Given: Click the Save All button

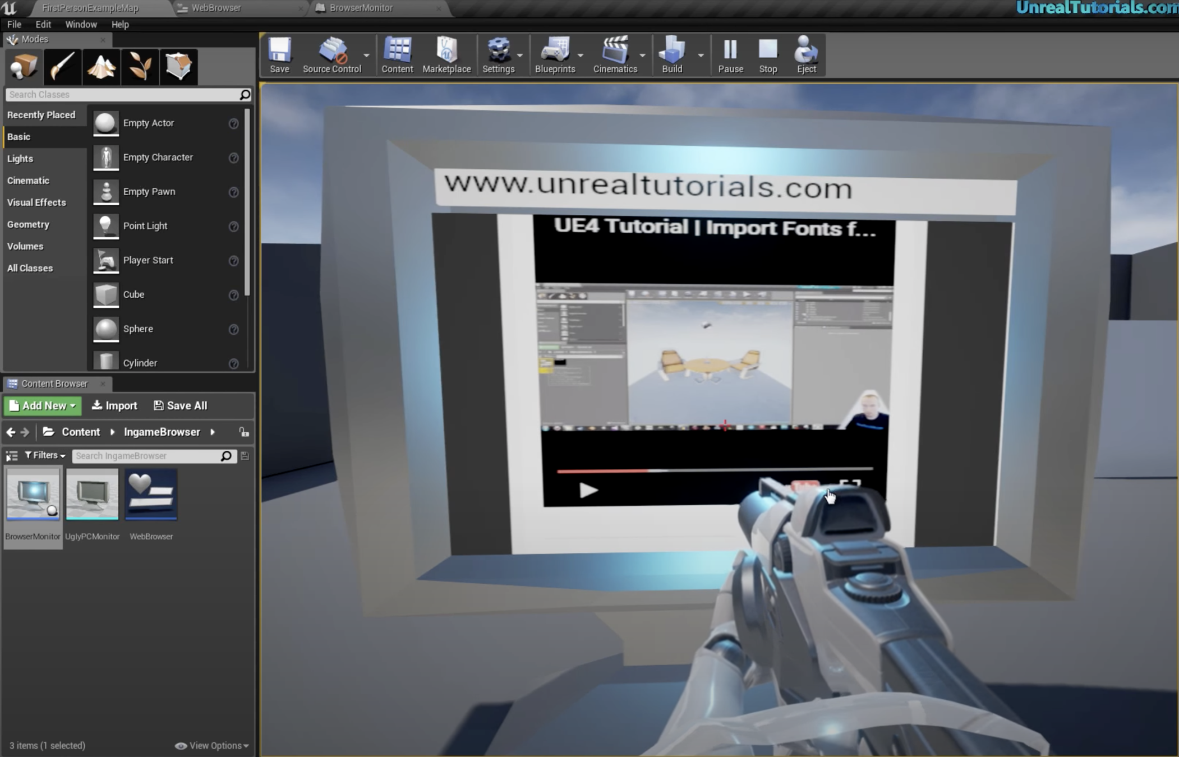Looking at the screenshot, I should (181, 405).
